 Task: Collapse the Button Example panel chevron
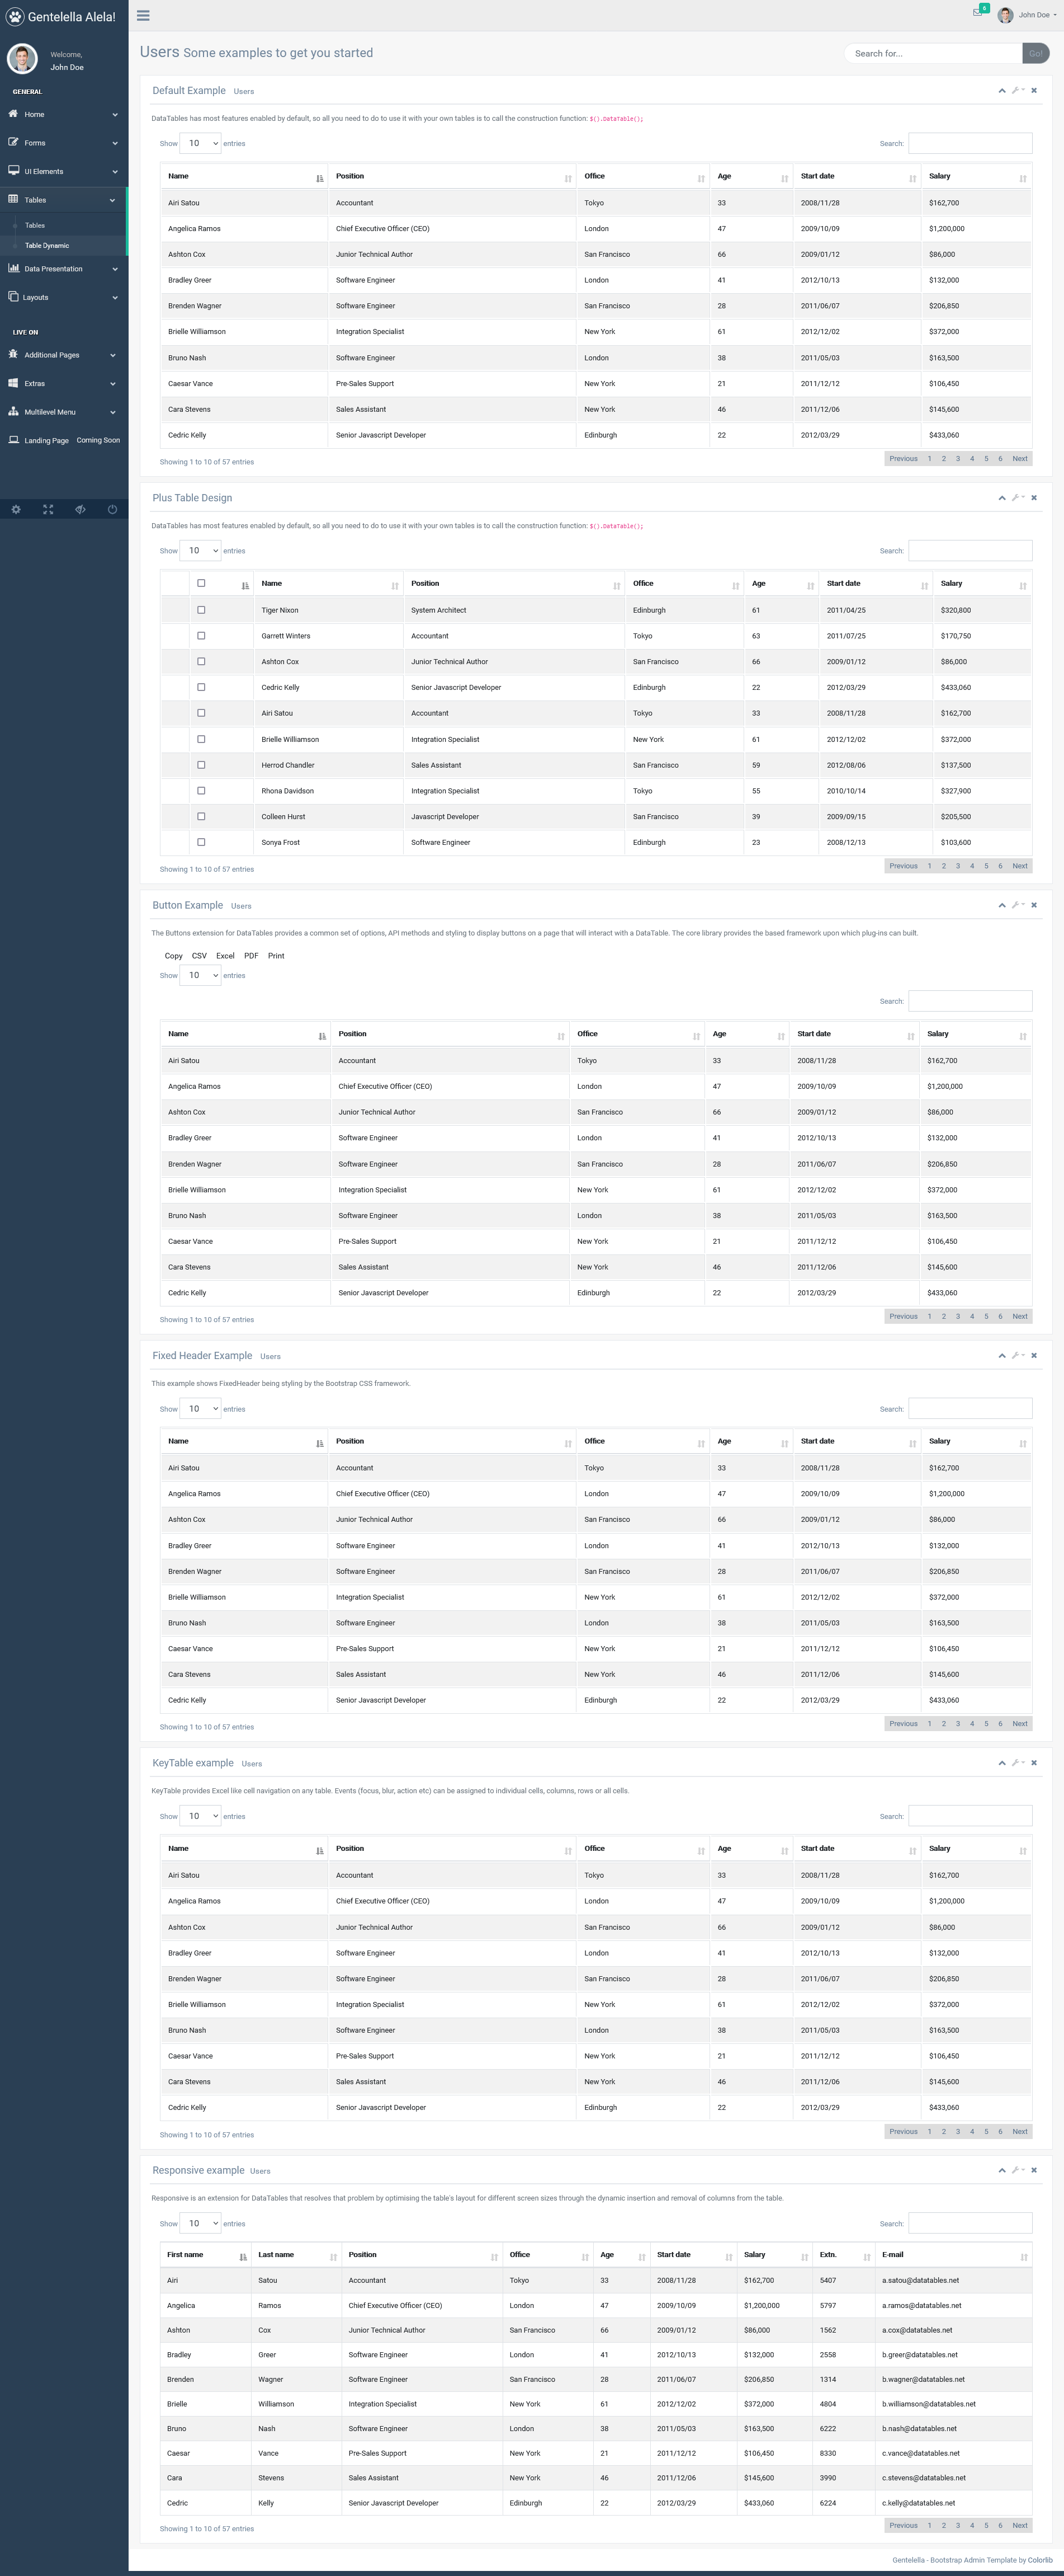pos(1002,905)
